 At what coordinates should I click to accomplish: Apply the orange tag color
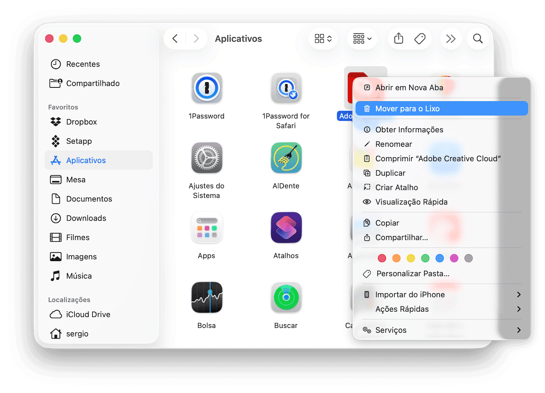(397, 258)
